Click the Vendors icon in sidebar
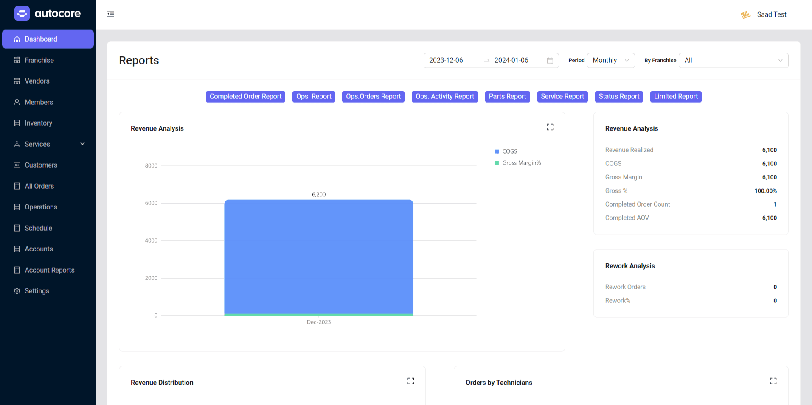This screenshot has height=405, width=812. tap(17, 81)
